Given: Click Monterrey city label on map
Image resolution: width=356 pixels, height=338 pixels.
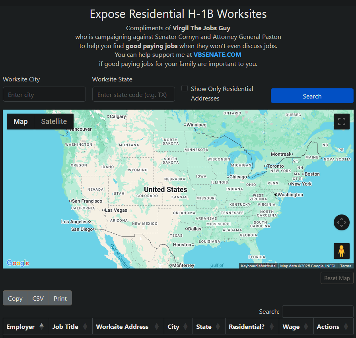Looking at the screenshot, I should tap(183, 265).
